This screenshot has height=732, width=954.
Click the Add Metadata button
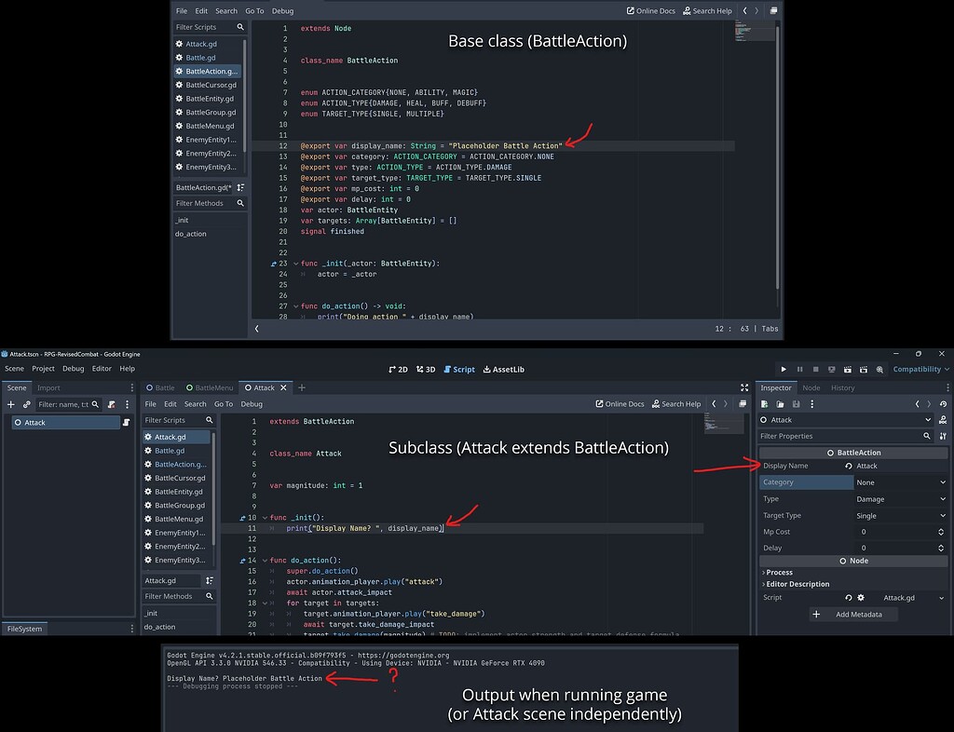coord(852,615)
